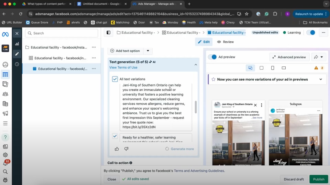The height and width of the screenshot is (185, 330).
Task: Uncheck the Ready for a healthier variation checkbox
Action: (115, 136)
